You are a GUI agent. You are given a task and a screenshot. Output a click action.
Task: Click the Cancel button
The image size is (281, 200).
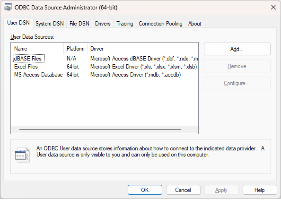click(183, 190)
